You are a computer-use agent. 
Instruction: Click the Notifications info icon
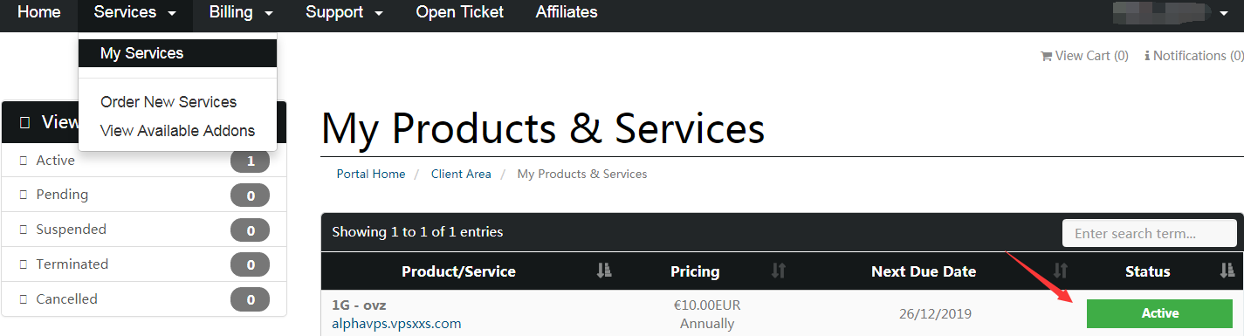click(1147, 56)
